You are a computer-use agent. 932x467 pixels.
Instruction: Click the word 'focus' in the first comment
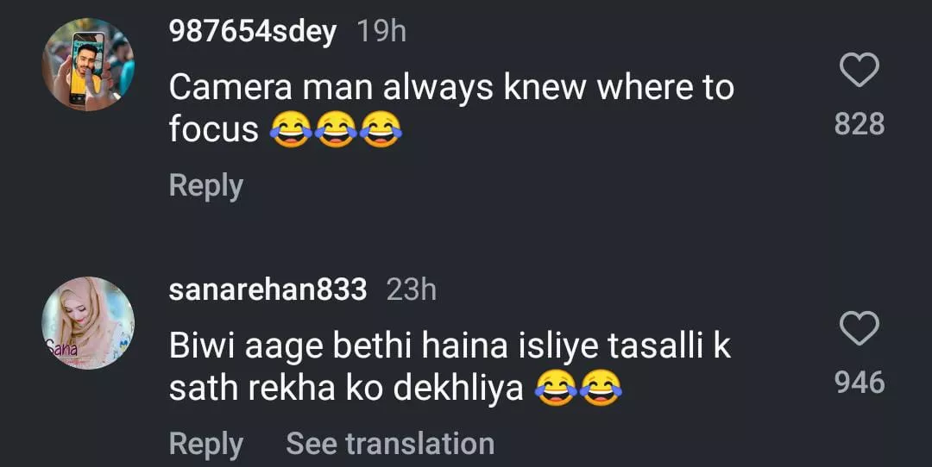point(213,130)
